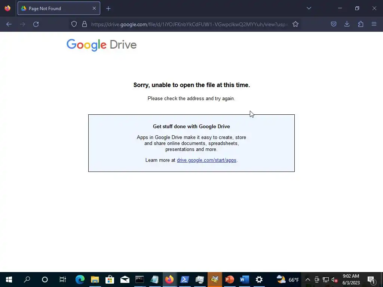383x287 pixels.
Task: Open the clock showing 9:02 AM
Action: (x=351, y=280)
